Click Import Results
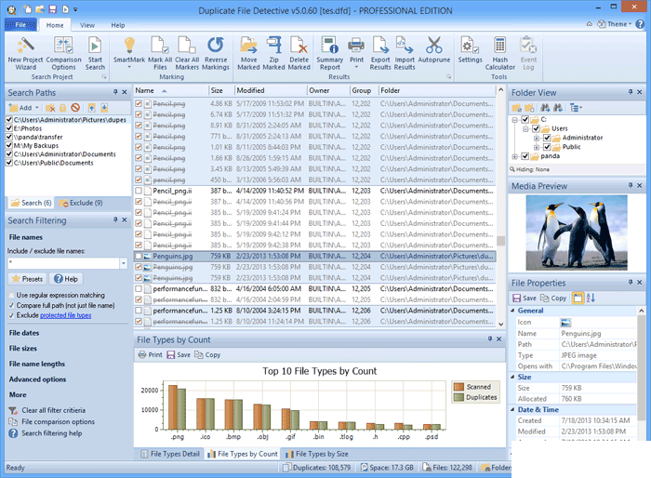 tap(405, 53)
